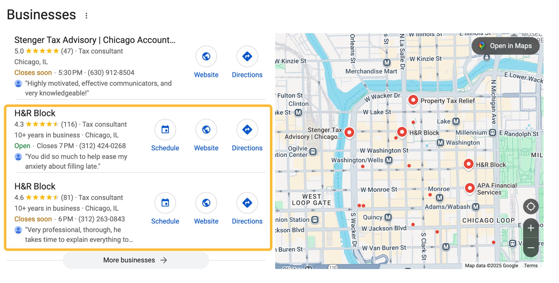This screenshot has width=559, height=283.
Task: Click the Property Tax Relief map pin
Action: (x=413, y=100)
